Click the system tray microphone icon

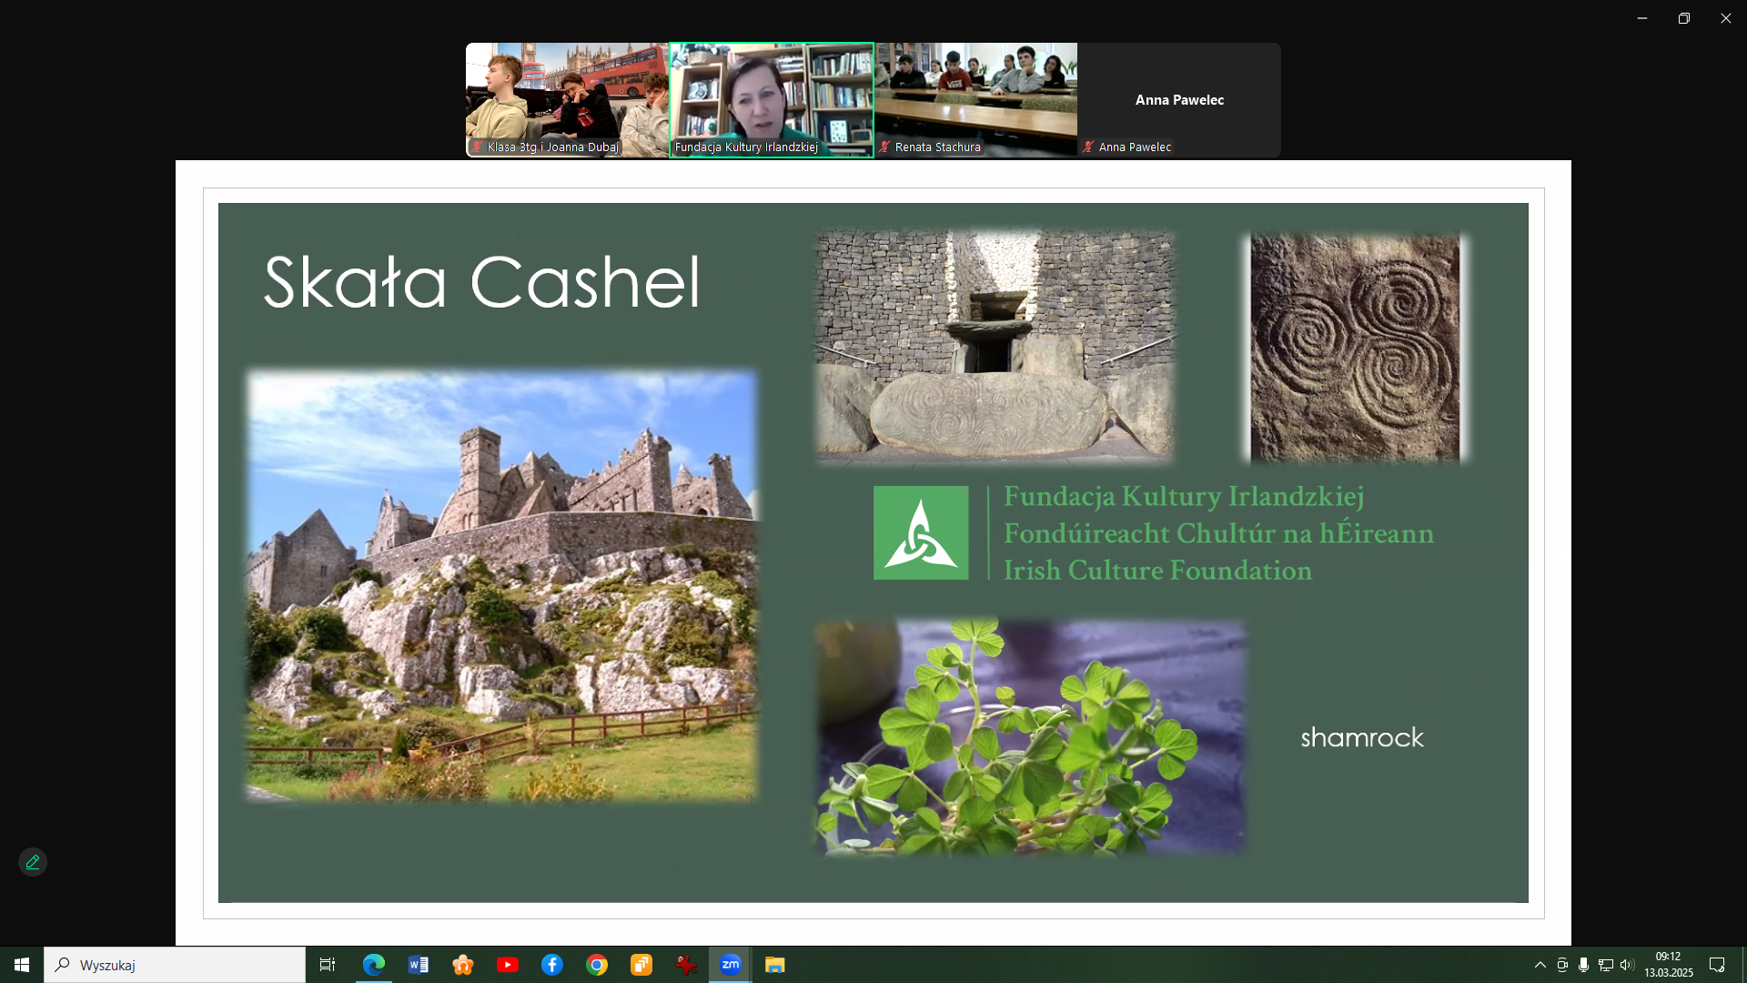click(1584, 965)
